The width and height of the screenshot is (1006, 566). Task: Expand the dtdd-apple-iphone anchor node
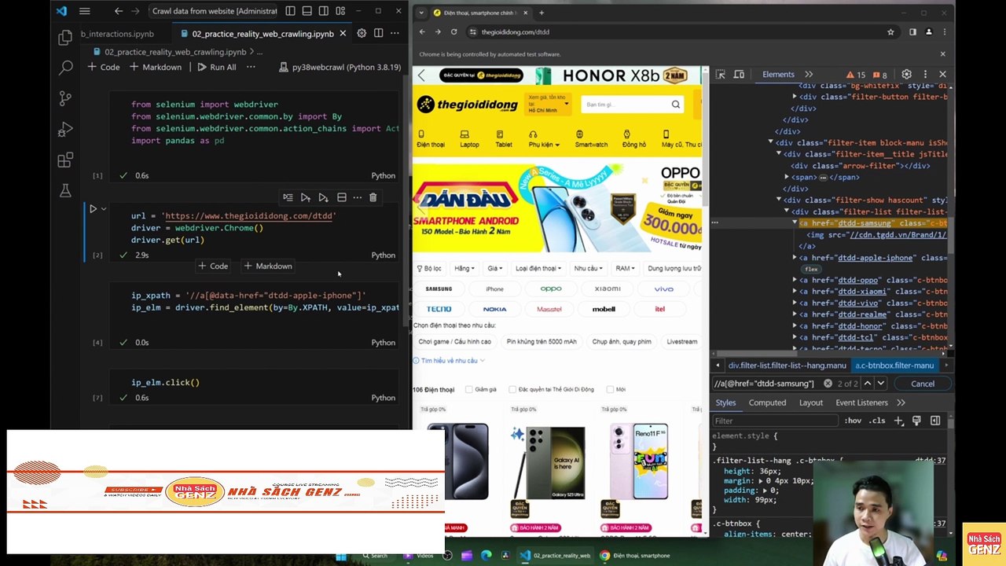(795, 258)
